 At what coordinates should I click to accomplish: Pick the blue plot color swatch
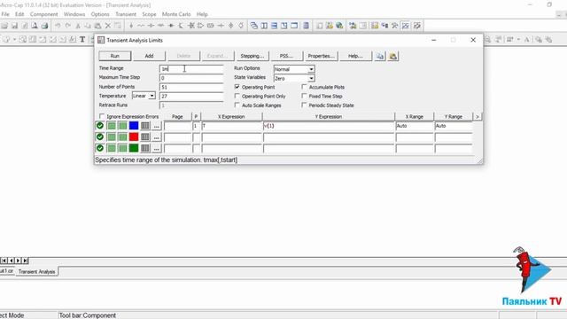point(134,126)
